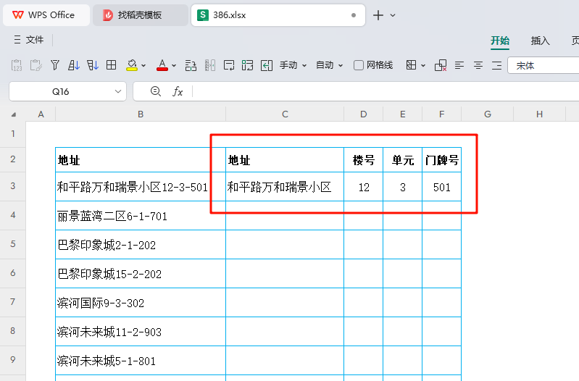Click cell 和平路万和瑞景小区12-3-501

(x=141, y=187)
